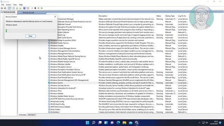Screen dimensions: 224x126
Task: Select WinHTTP Web Proxy Auto-Discovery Service
Action: click(118, 99)
